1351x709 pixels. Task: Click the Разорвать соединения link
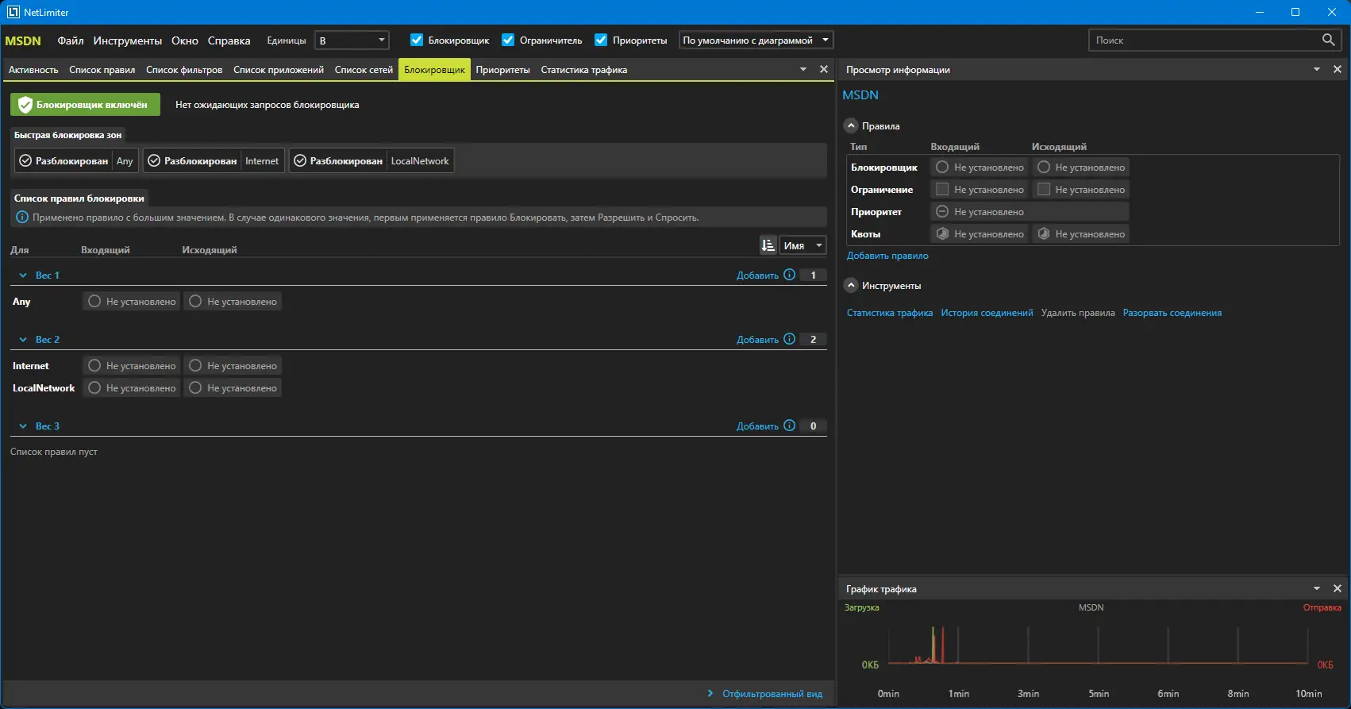point(1172,313)
